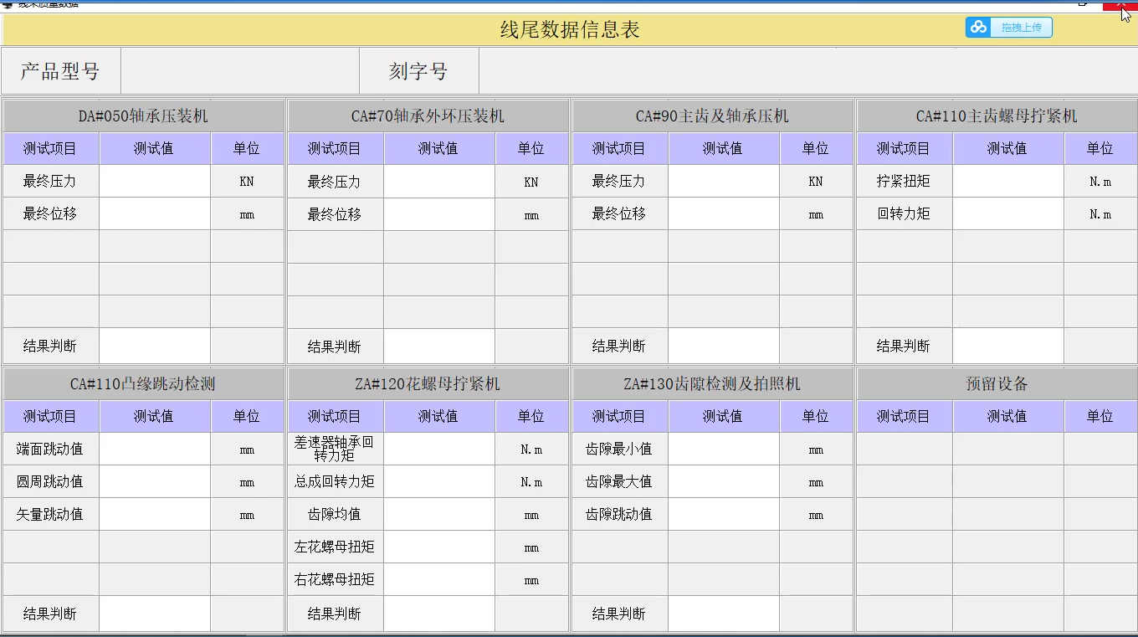Click the 齿隙均值 test value field
Image resolution: width=1138 pixels, height=637 pixels.
[439, 514]
